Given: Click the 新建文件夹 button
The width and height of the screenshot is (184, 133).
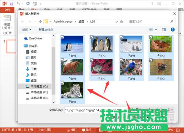Looking at the screenshot, I should point(46,30).
